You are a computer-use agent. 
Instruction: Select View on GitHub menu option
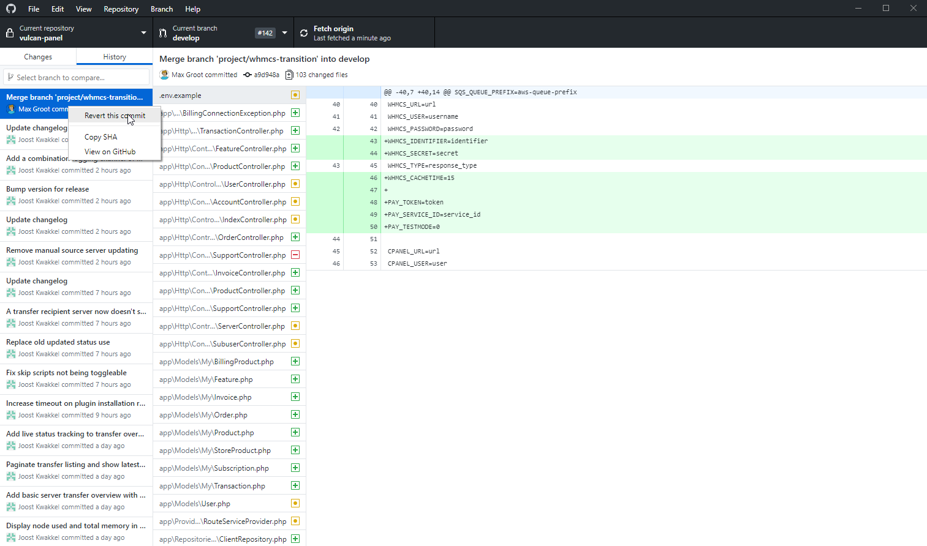(110, 152)
